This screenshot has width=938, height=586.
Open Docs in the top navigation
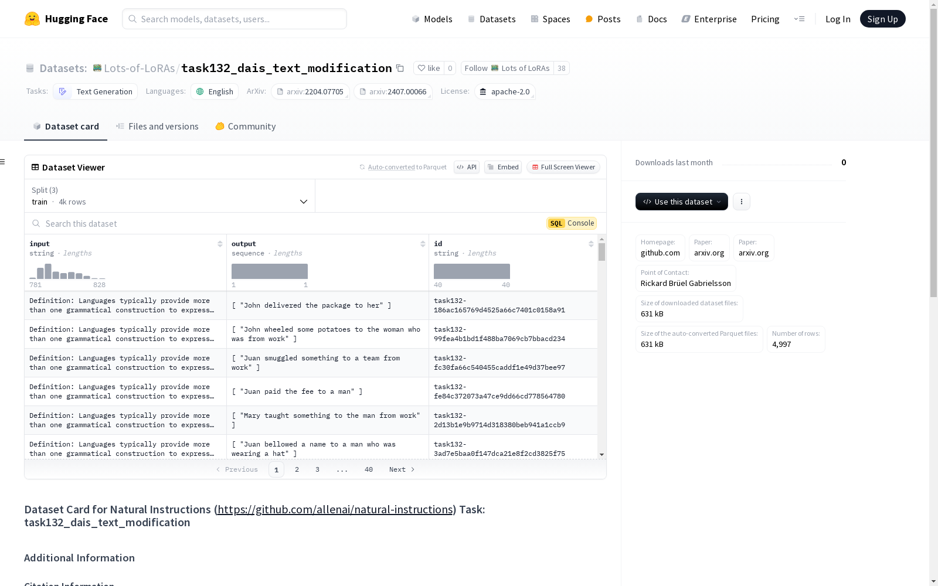tap(651, 19)
